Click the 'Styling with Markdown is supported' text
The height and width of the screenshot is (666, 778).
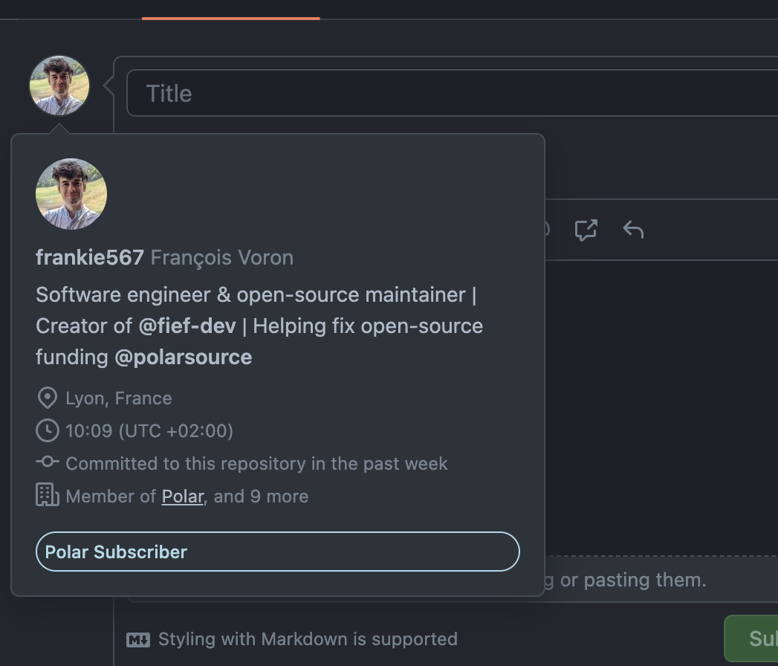(308, 638)
